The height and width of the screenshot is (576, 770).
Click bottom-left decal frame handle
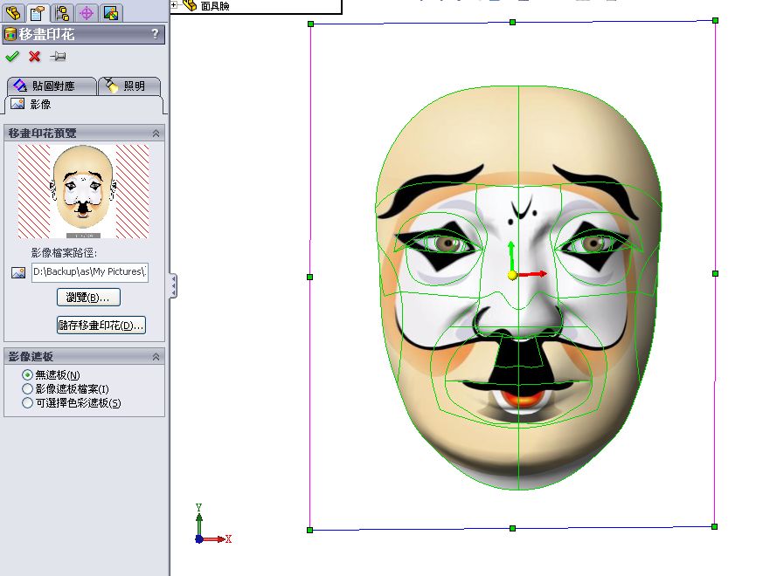[310, 530]
